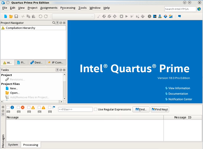Switch to the Design Units tab
The image size is (203, 149).
37,63
